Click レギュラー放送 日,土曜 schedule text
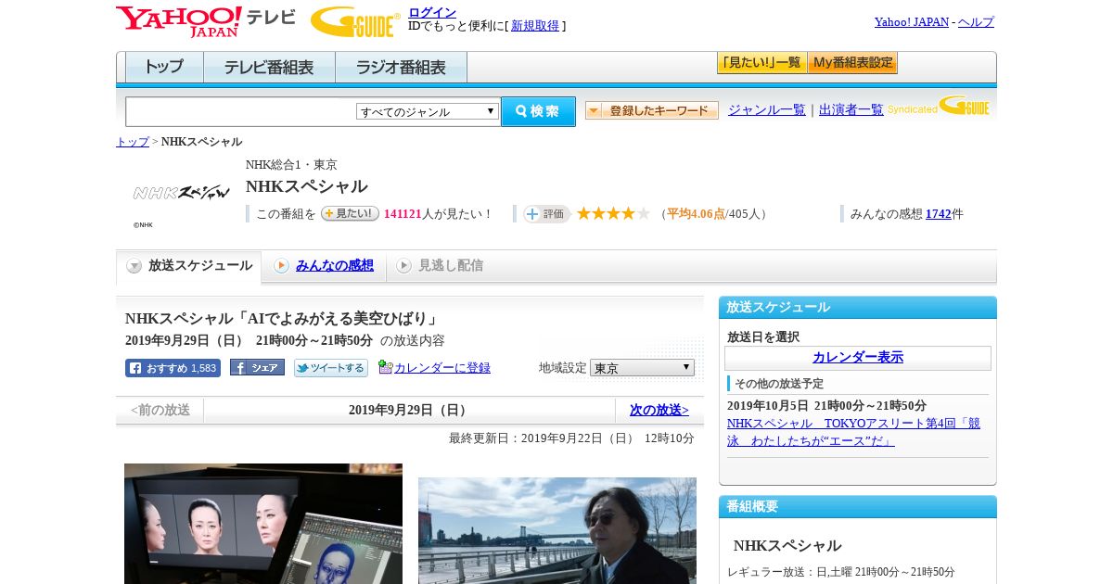The width and height of the screenshot is (1113, 584). pos(841,572)
